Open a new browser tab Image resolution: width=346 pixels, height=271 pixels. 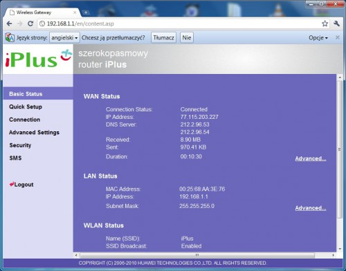click(x=86, y=12)
